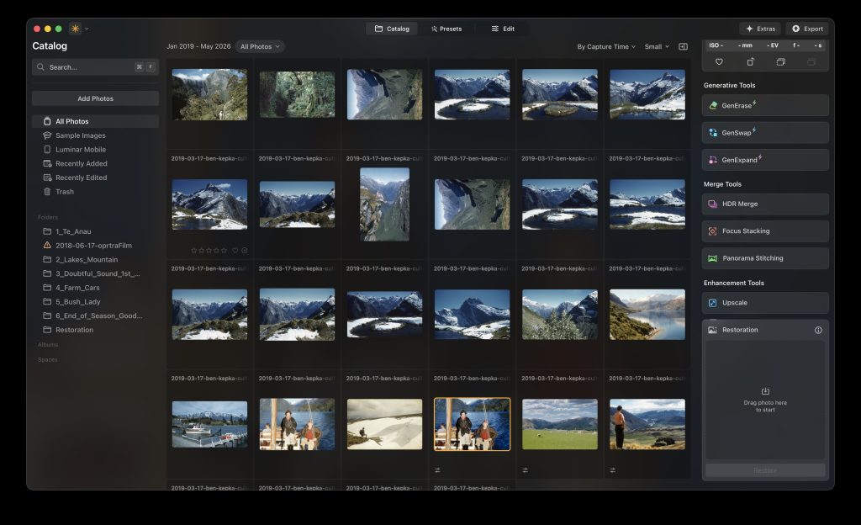
Task: Open the All Photos filter dropdown
Action: point(260,46)
